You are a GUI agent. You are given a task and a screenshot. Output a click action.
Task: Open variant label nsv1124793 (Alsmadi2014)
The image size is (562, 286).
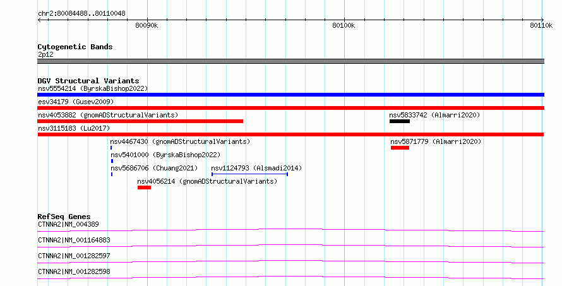(256, 168)
